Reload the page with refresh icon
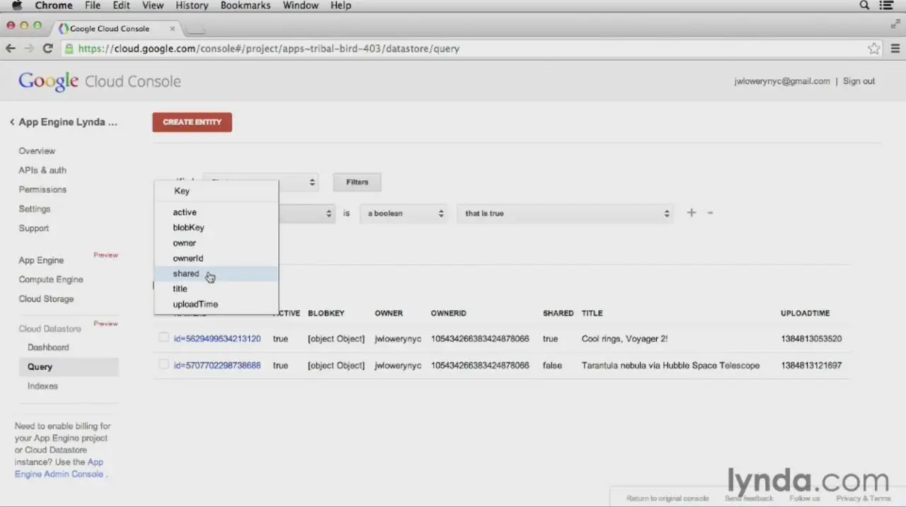 (47, 48)
